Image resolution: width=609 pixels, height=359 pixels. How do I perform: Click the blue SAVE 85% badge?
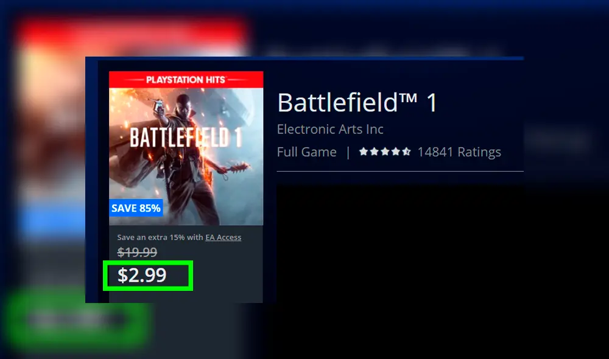[136, 208]
